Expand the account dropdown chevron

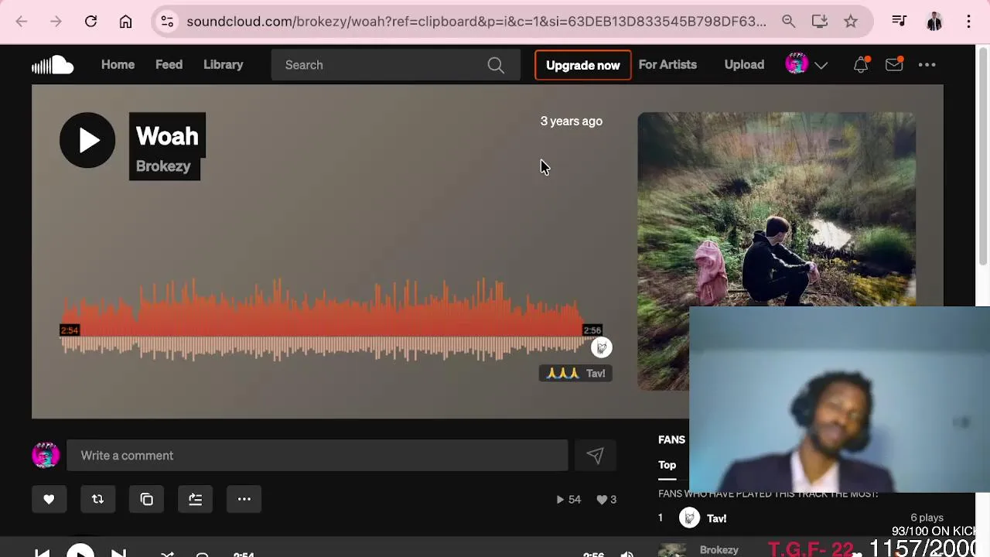[821, 66]
